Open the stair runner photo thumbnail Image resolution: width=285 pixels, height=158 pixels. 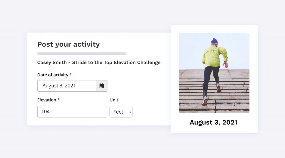(x=214, y=73)
